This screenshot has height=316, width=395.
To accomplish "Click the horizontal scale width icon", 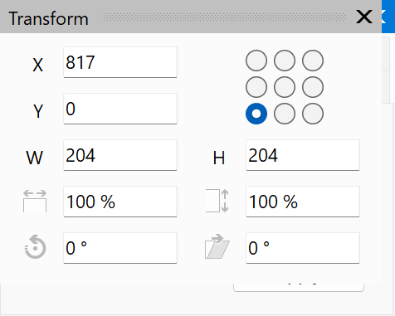I will pyautogui.click(x=35, y=201).
